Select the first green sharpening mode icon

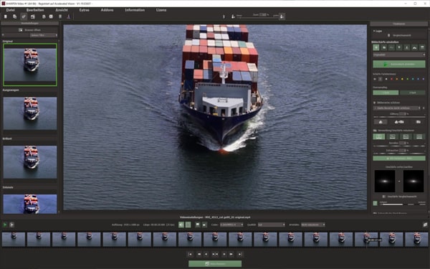pyautogui.click(x=376, y=47)
